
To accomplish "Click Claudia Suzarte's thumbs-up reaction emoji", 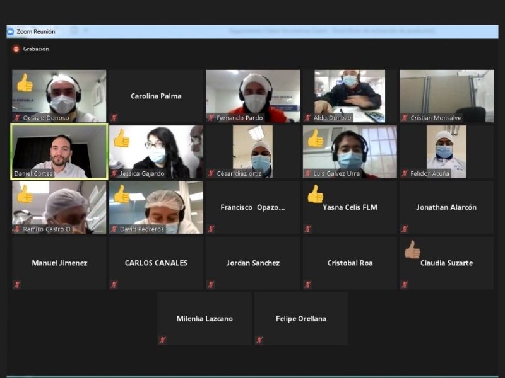I will coord(412,249).
